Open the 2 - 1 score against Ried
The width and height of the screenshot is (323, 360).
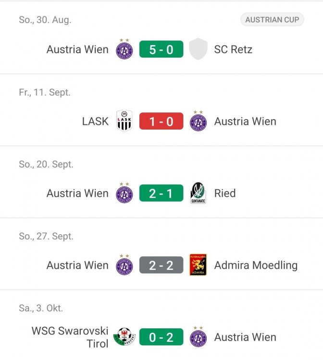161,193
